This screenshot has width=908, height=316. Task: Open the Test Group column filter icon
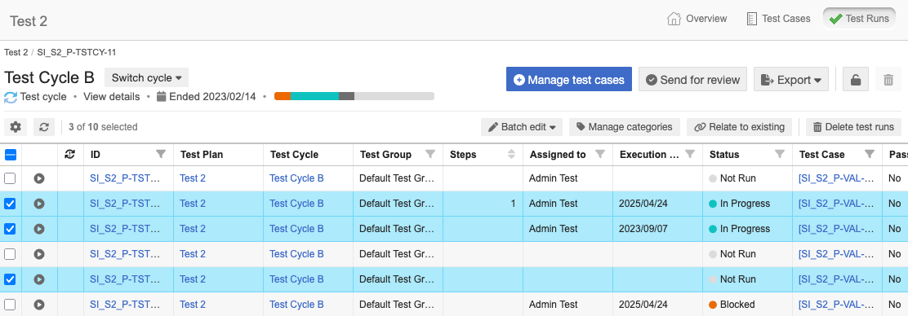(x=430, y=154)
